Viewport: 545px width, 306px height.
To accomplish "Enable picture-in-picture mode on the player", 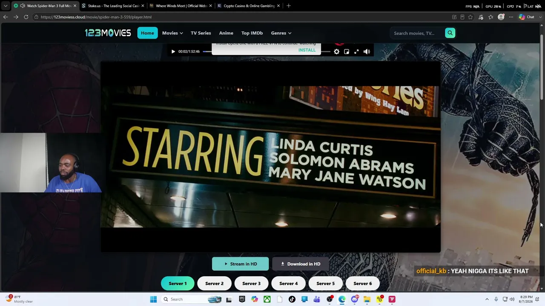I will point(347,51).
